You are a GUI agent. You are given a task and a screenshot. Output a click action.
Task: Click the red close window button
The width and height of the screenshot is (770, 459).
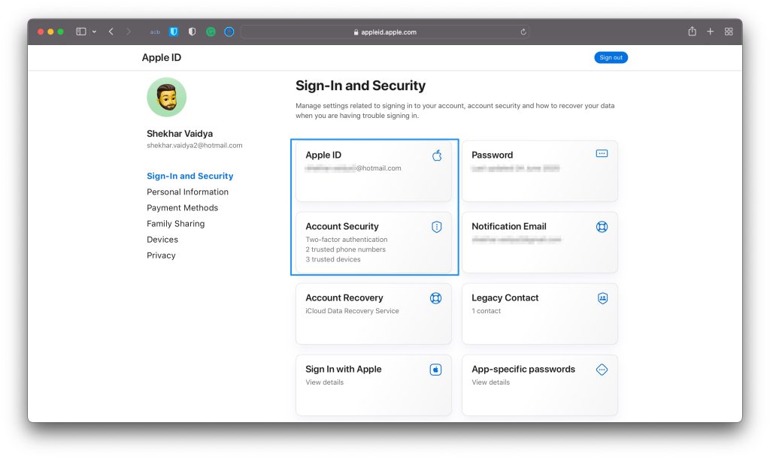pos(41,32)
